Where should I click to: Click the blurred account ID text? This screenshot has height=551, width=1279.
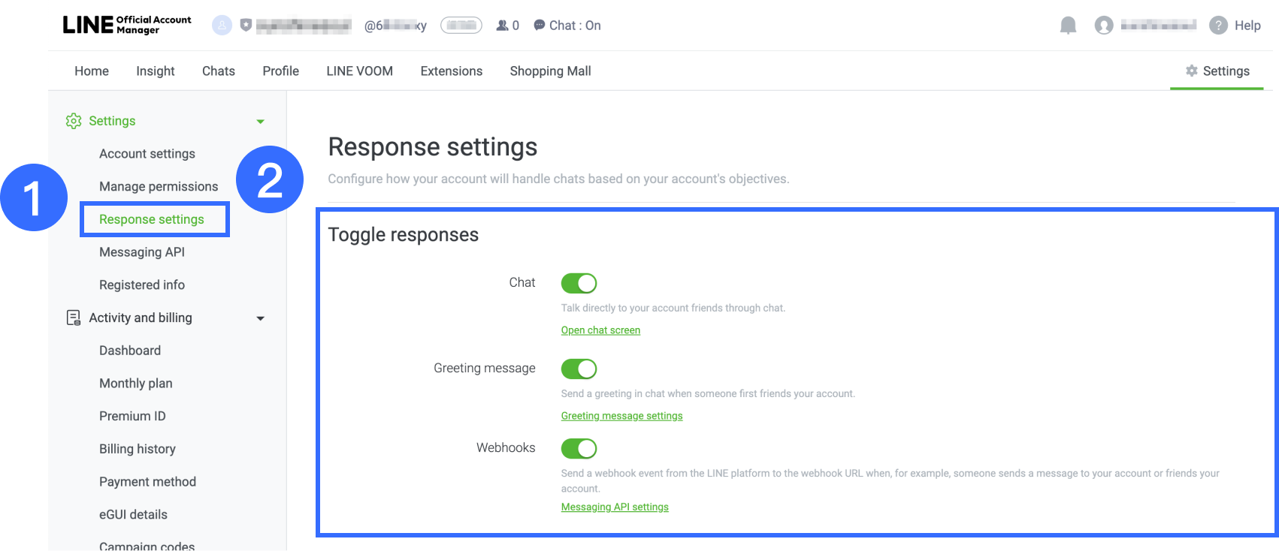395,26
